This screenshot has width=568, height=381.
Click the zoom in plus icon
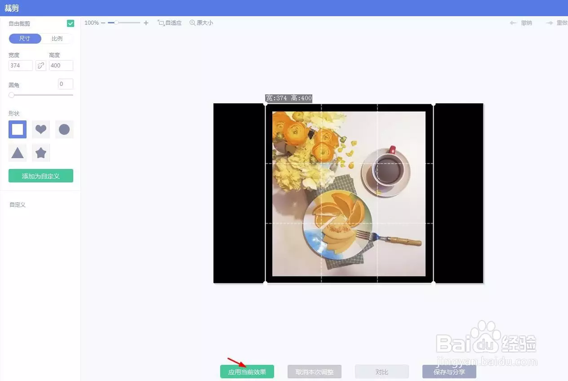point(146,22)
